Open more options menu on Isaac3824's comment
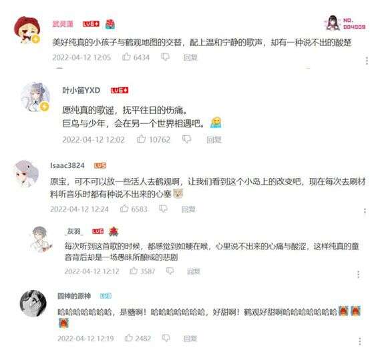This screenshot has width=370, height=350. click(365, 211)
